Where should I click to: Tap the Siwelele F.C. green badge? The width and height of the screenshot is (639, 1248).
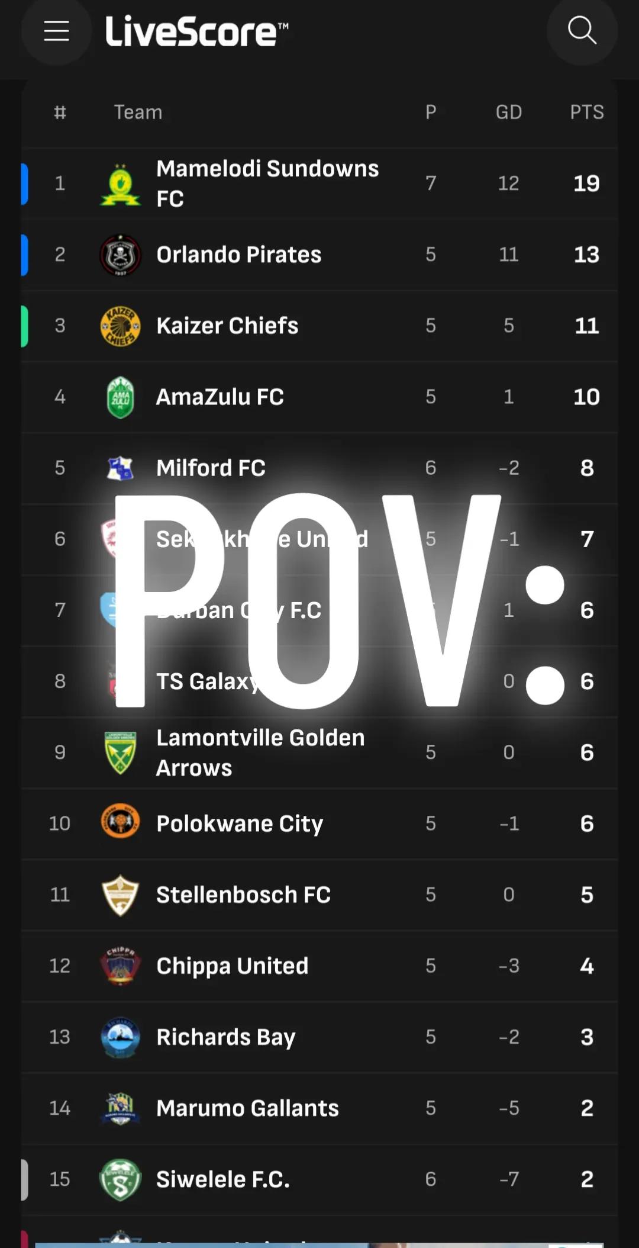pyautogui.click(x=120, y=1179)
